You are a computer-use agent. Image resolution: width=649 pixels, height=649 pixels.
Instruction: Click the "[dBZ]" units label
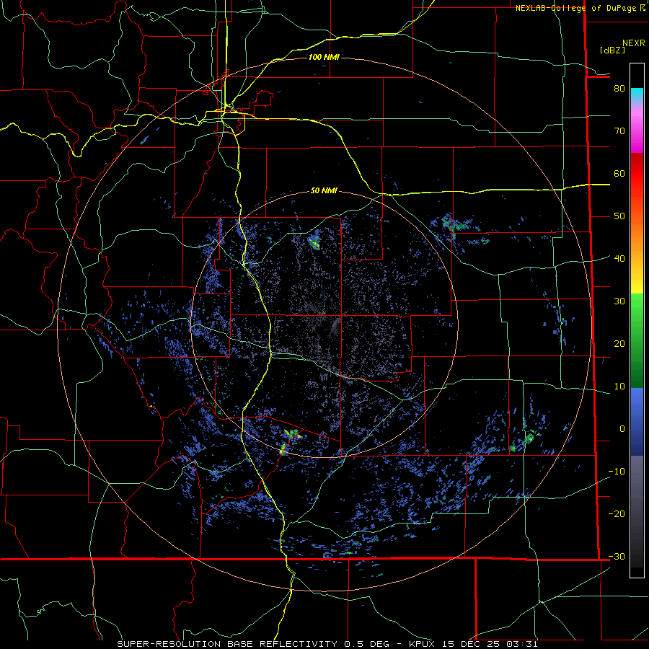click(612, 50)
